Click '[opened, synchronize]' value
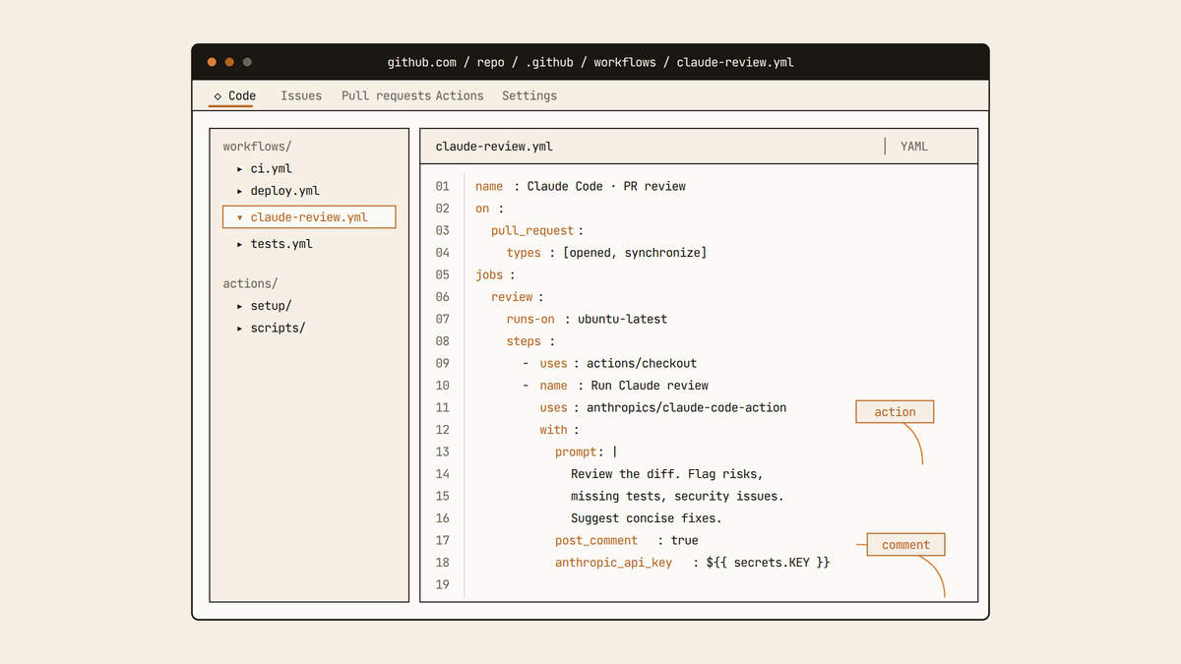The width and height of the screenshot is (1181, 664). (634, 253)
